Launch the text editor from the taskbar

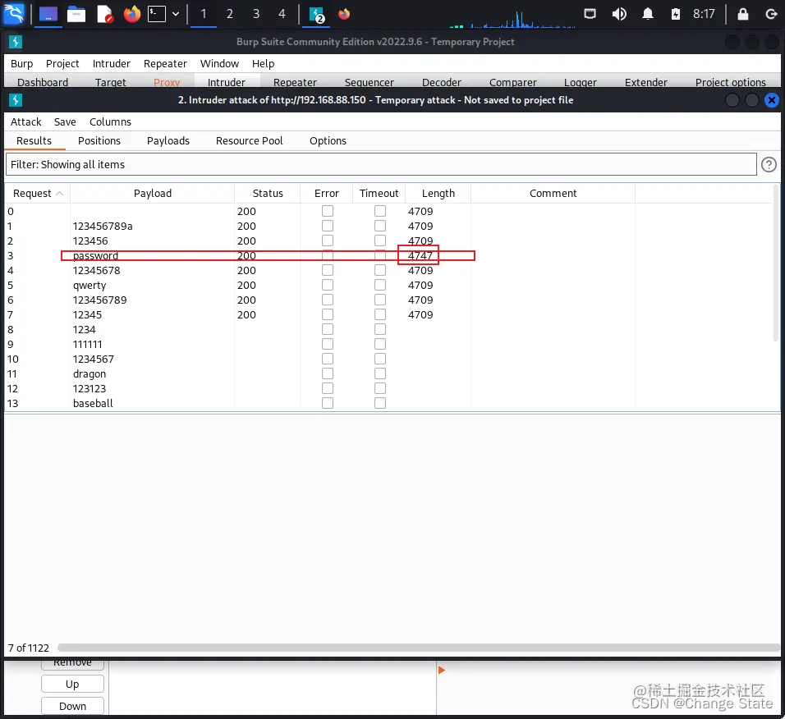click(104, 14)
